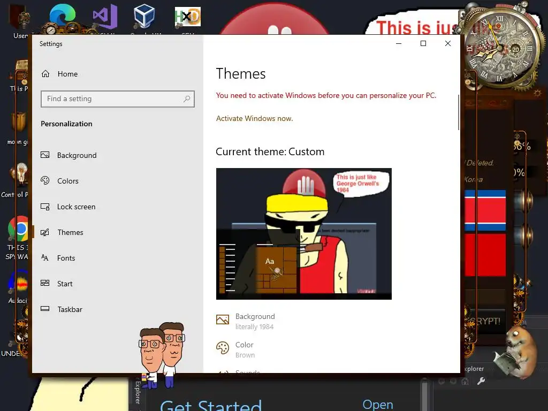Viewport: 548px width, 411px height.
Task: Open Color Brown theme option
Action: pyautogui.click(x=235, y=349)
